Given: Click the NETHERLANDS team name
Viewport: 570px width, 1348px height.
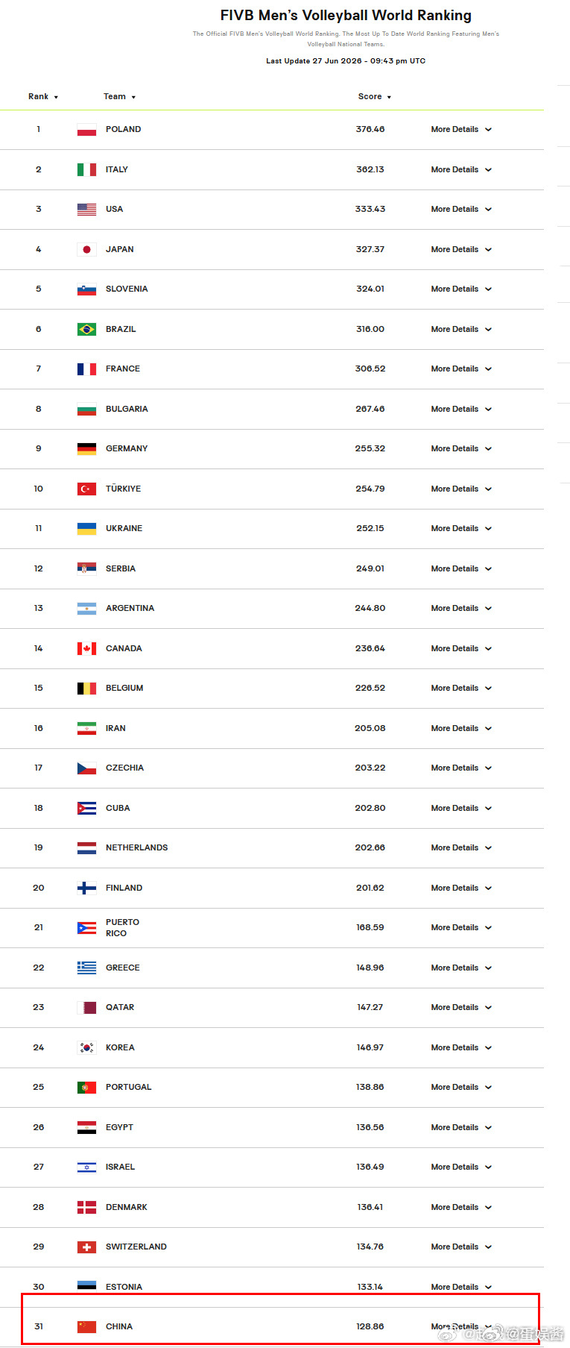Looking at the screenshot, I should (x=136, y=847).
